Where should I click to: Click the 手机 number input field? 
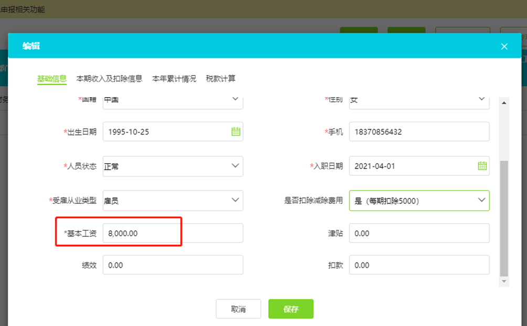tap(419, 131)
